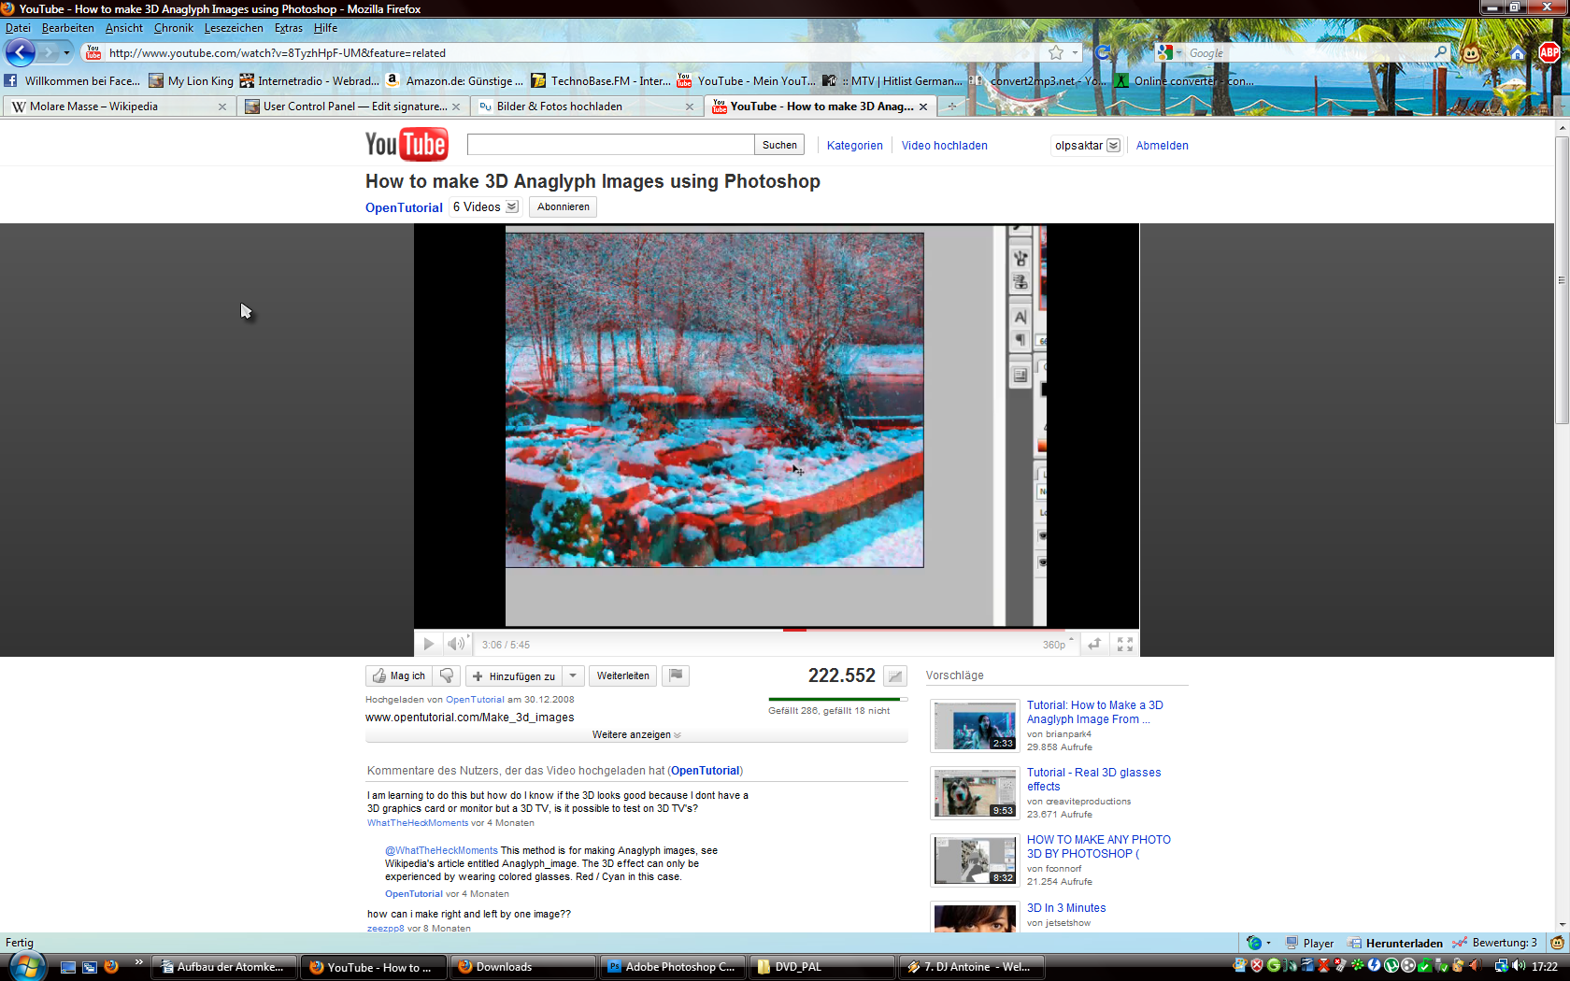The height and width of the screenshot is (981, 1570).
Task: Click the thumbs-down dislike icon
Action: (447, 675)
